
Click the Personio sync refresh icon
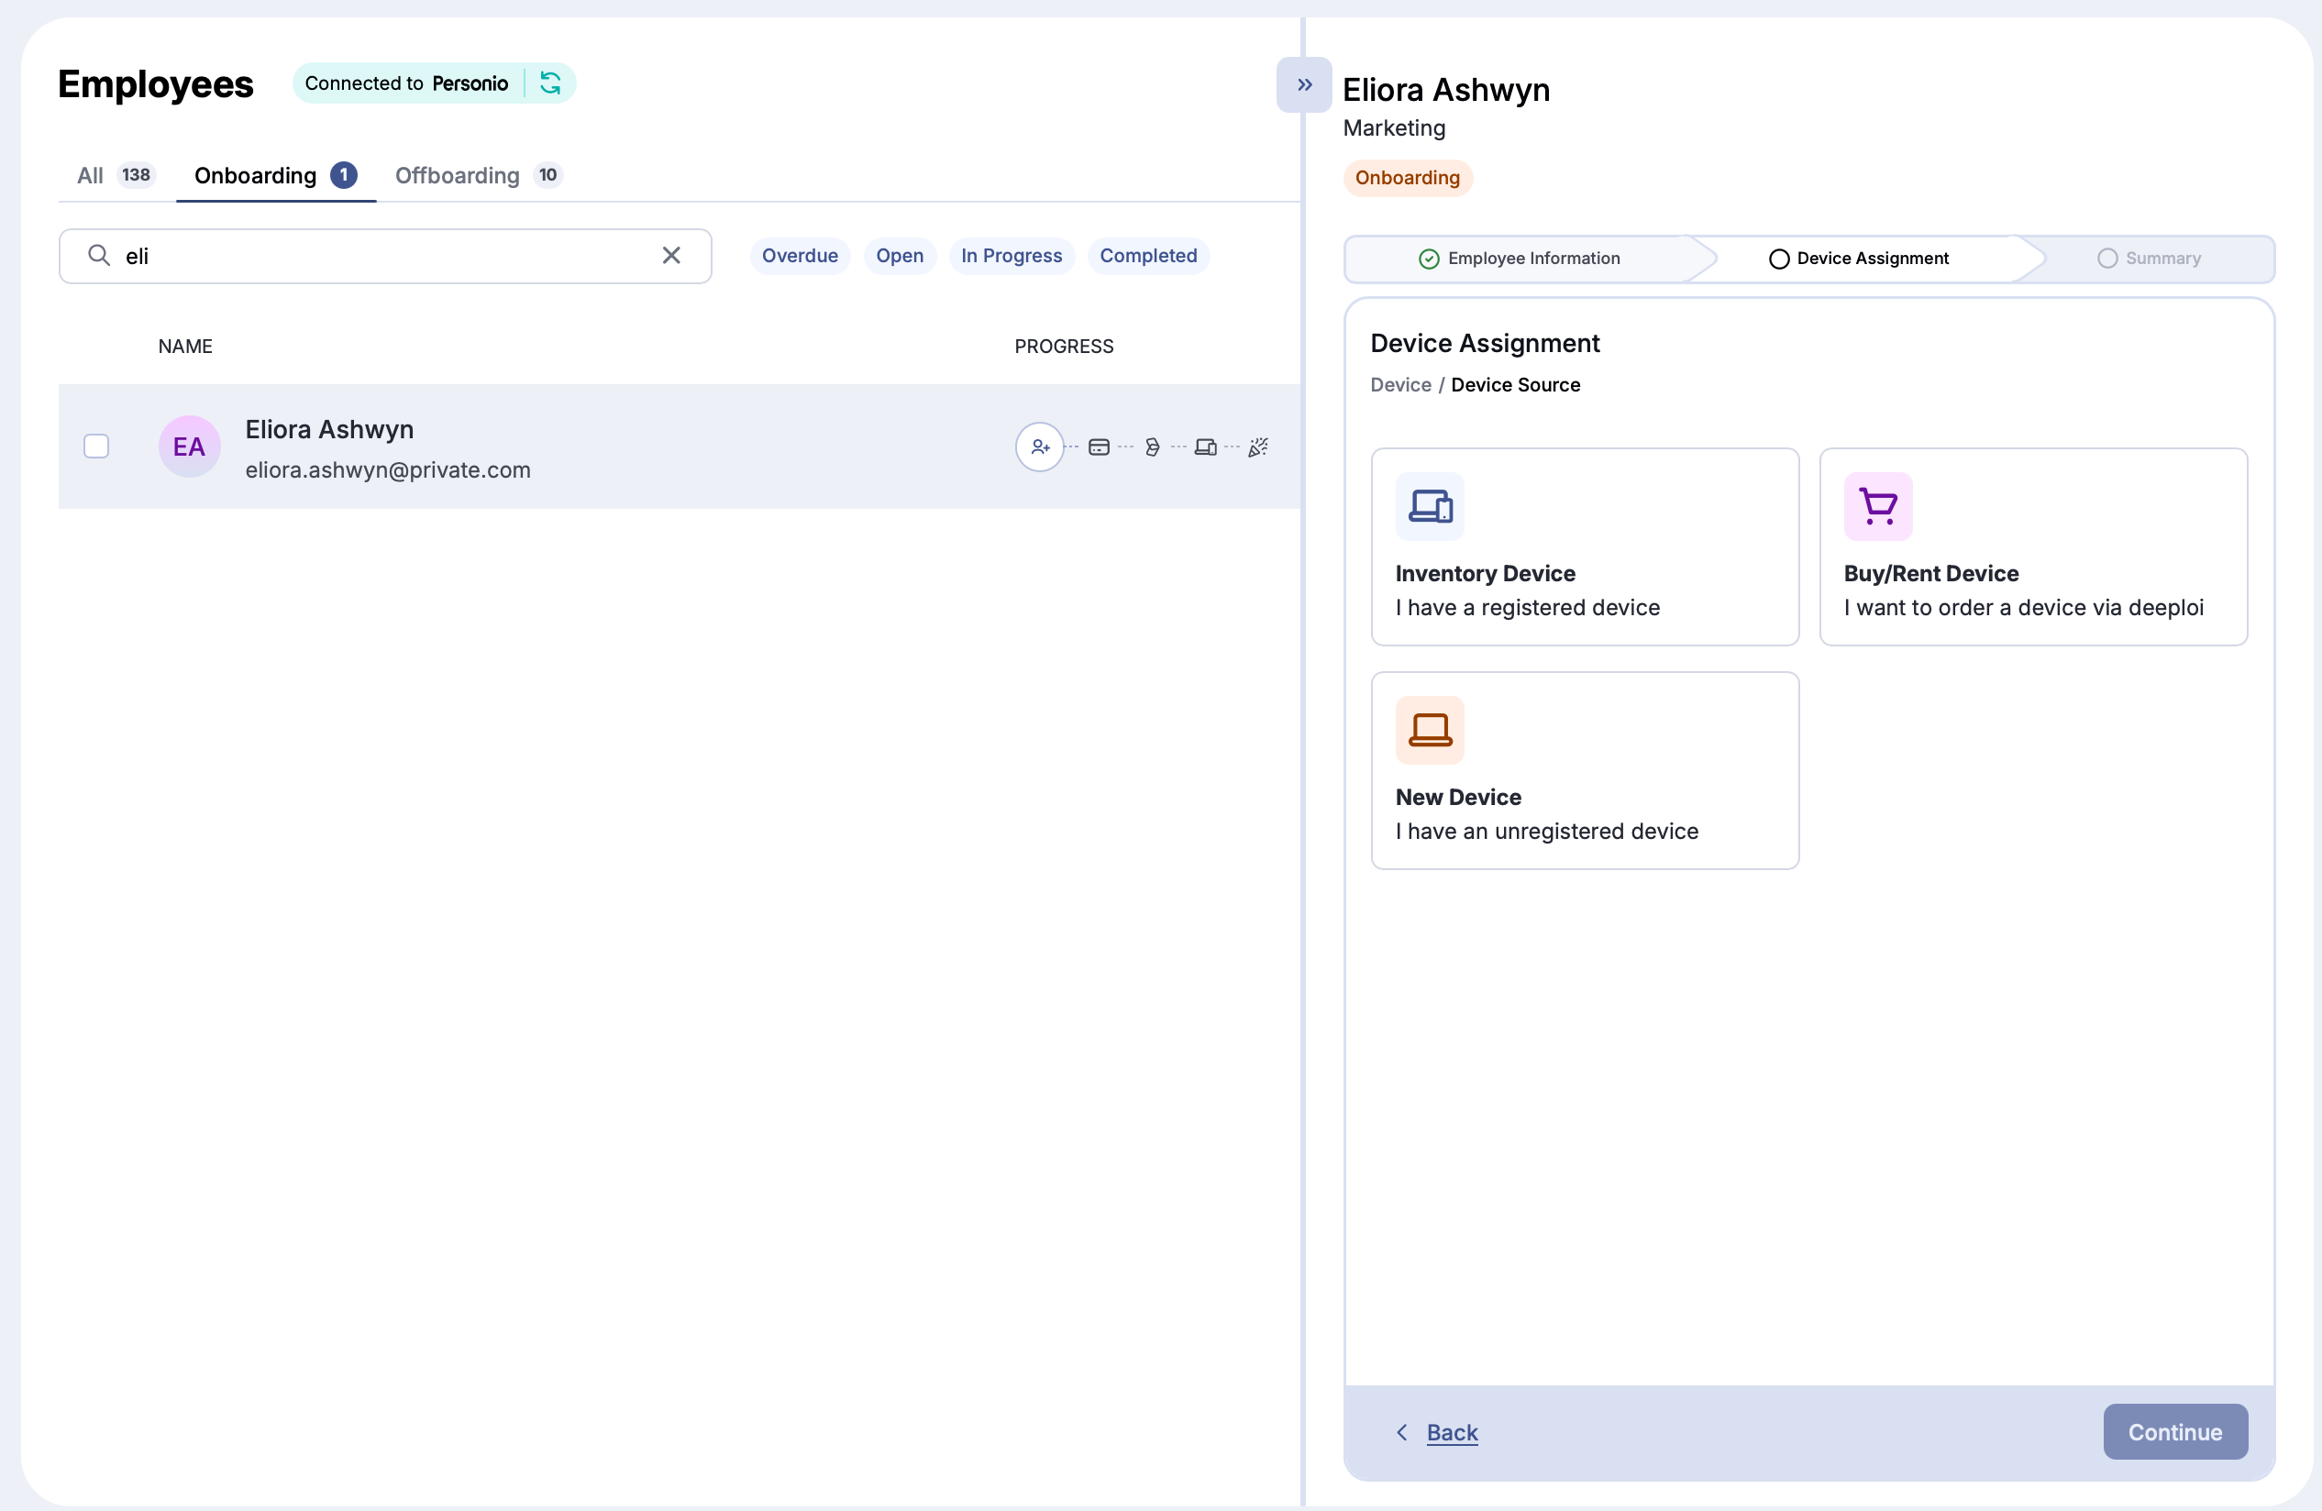pyautogui.click(x=550, y=83)
